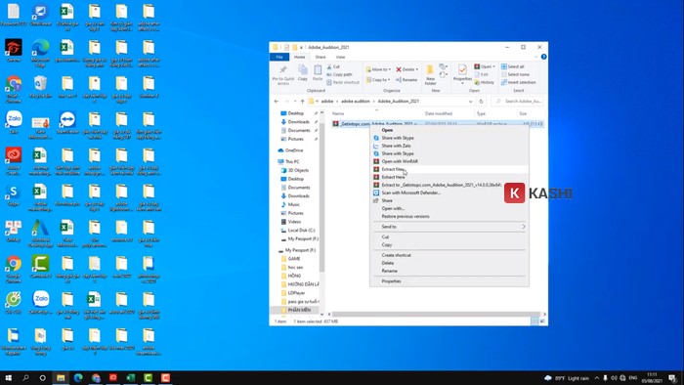Viewport: 684px width, 385px height.
Task: Open the File tab in Explorer
Action: pyautogui.click(x=279, y=57)
